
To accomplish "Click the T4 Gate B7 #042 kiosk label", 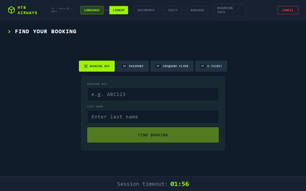I will coord(62,10).
